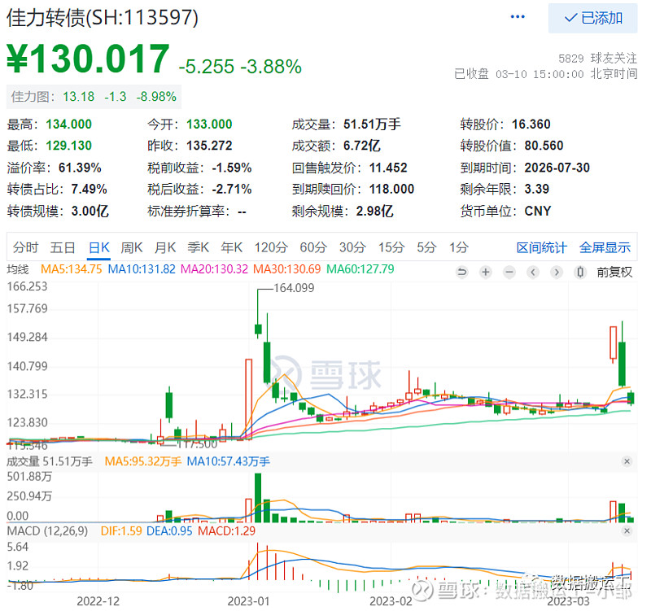
Task: Move chart right with next arrow icon
Action: tap(557, 273)
